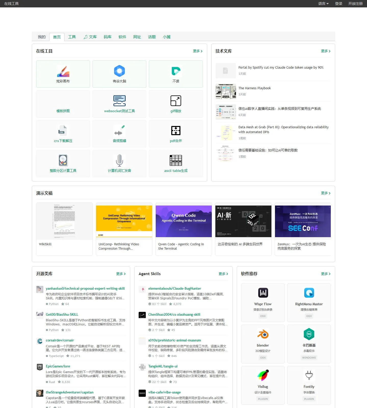Click the yanhaoluo0 repo avatar icon

[40, 289]
